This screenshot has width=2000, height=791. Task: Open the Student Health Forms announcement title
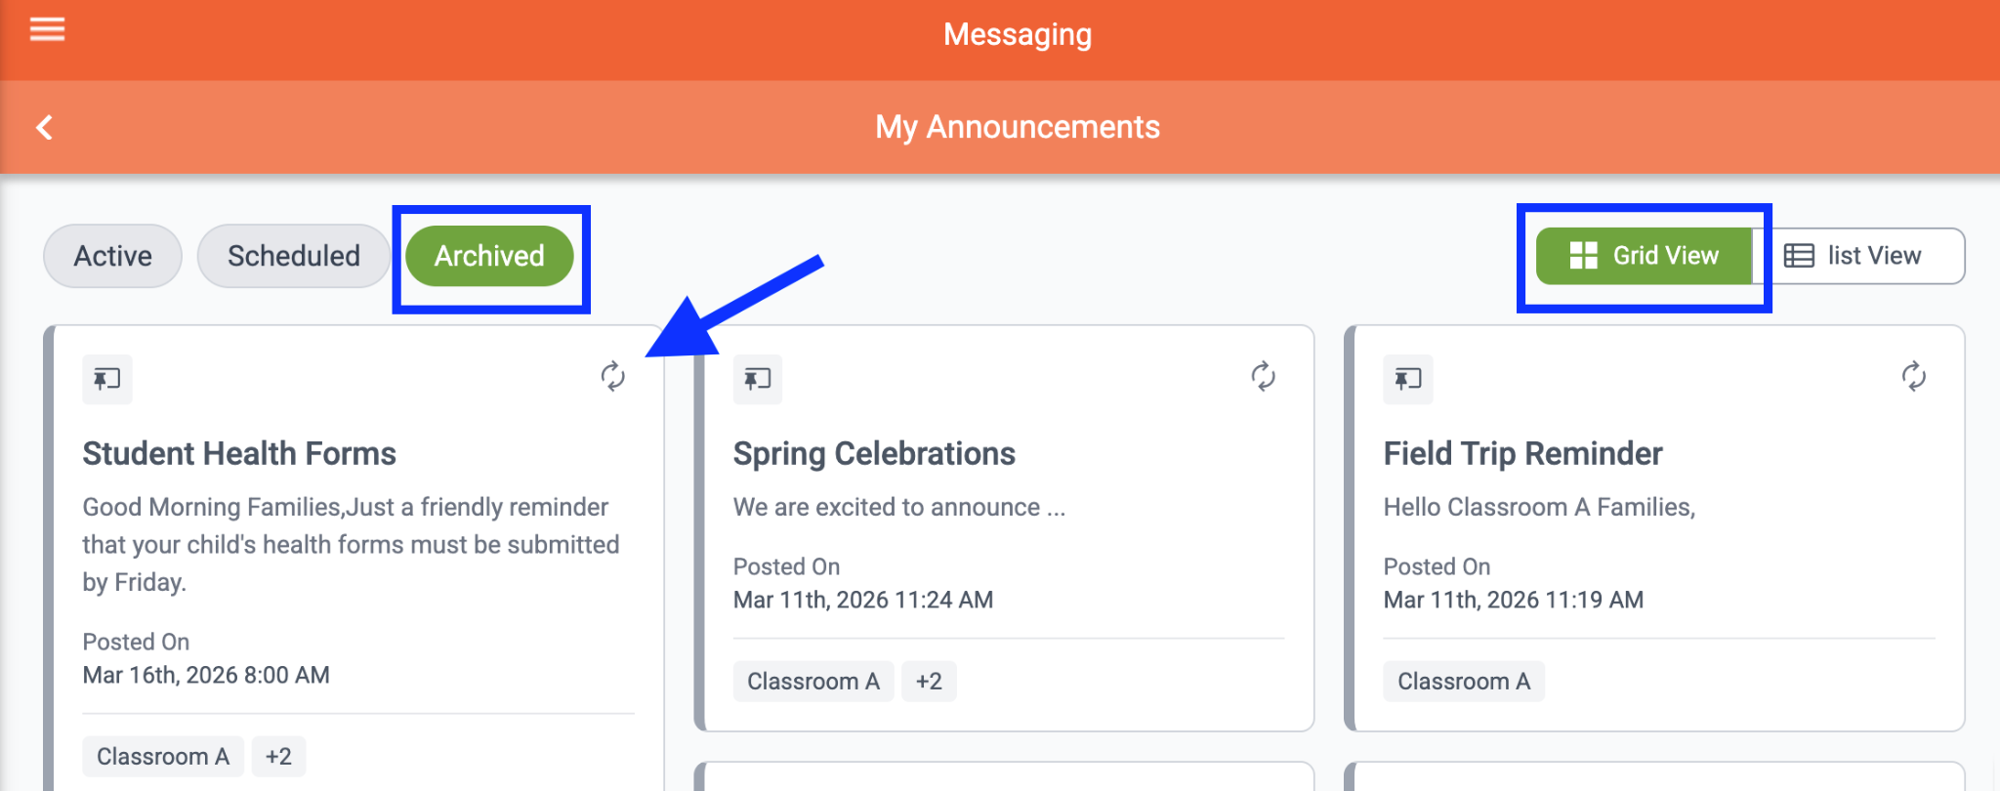point(239,454)
